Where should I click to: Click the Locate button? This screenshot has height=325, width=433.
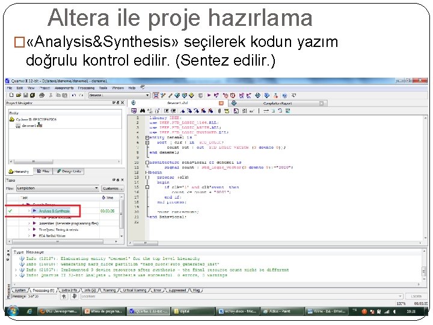tap(416, 296)
